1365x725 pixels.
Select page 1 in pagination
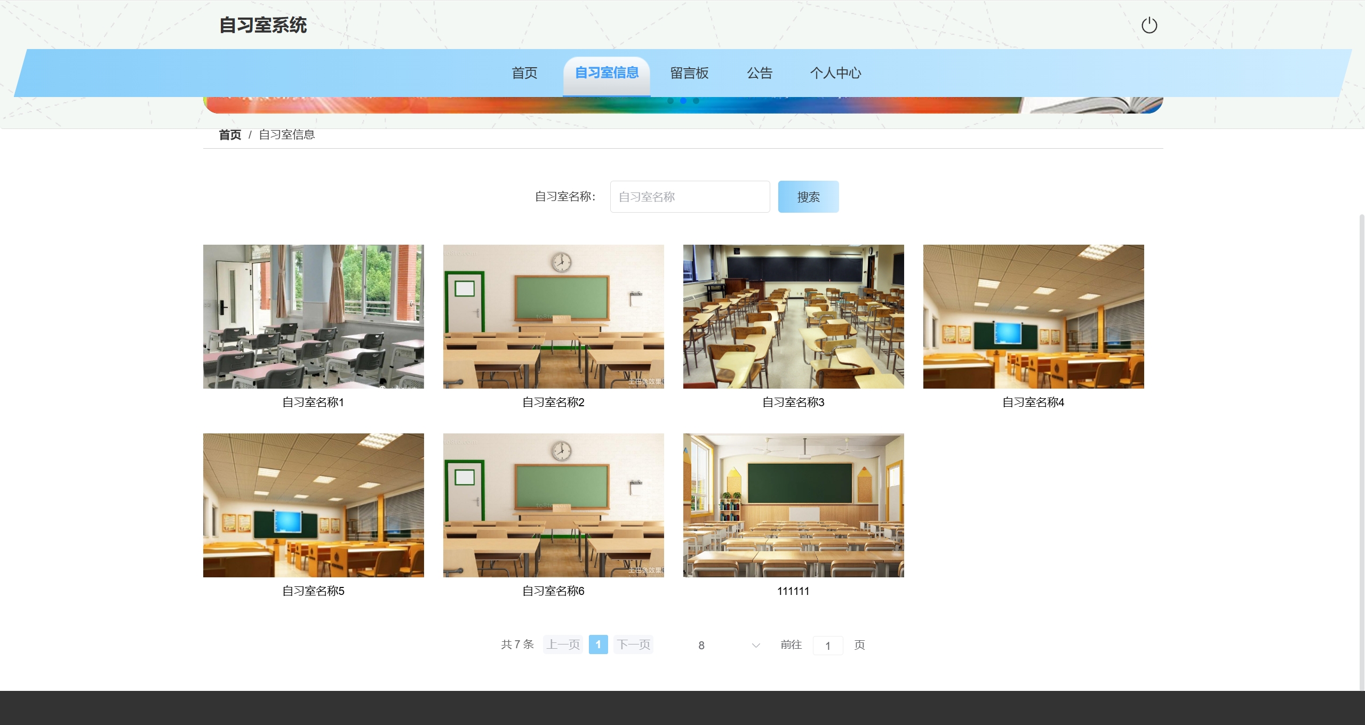598,645
